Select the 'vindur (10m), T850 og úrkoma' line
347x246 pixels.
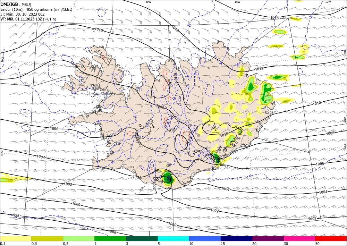(x=36, y=9)
